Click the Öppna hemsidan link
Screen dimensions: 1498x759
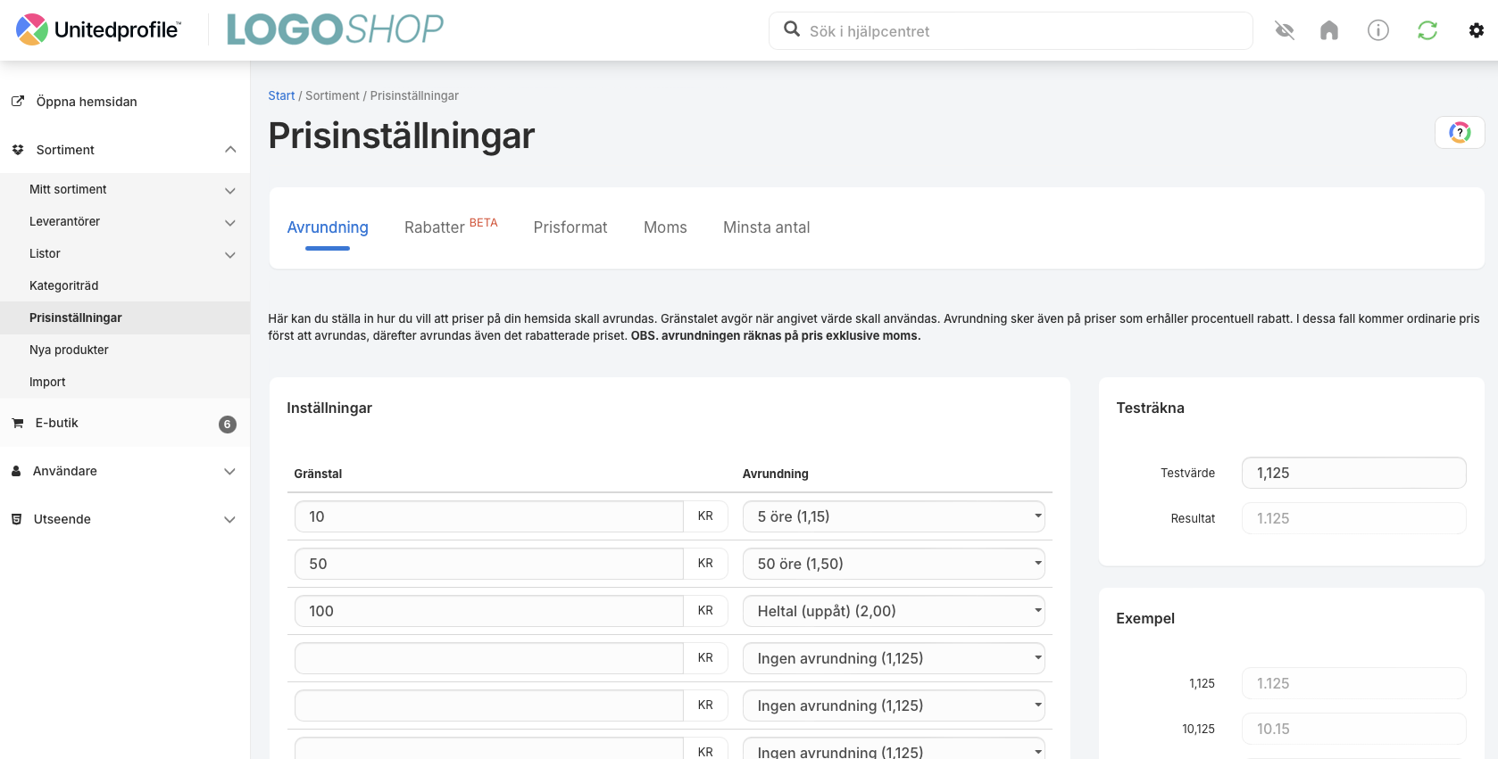coord(87,102)
